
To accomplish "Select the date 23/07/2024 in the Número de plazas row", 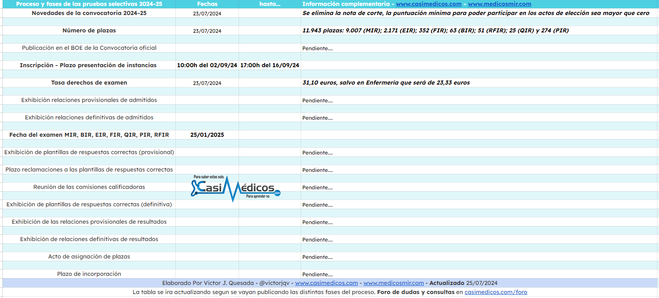I will coord(207,31).
